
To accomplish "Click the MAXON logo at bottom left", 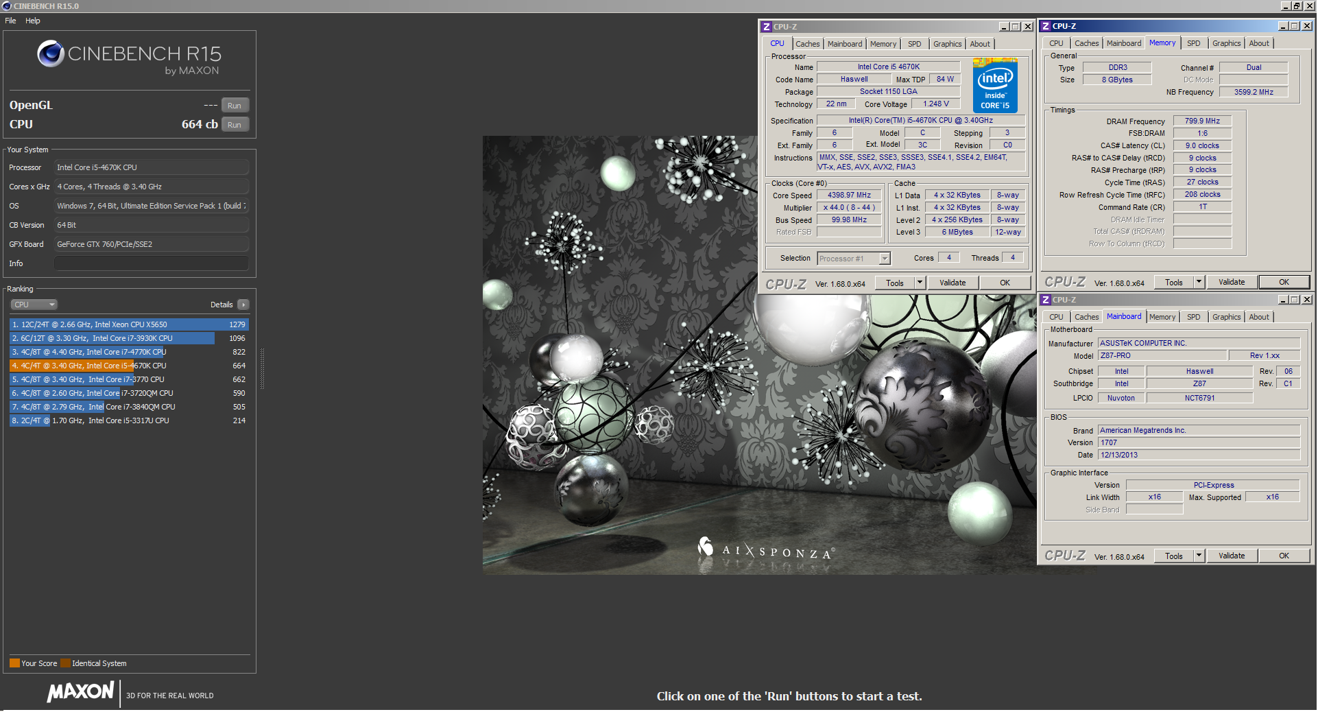I will (80, 691).
